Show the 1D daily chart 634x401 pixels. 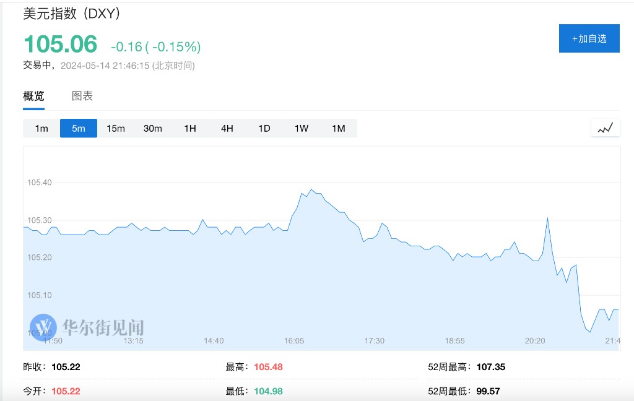pos(264,128)
